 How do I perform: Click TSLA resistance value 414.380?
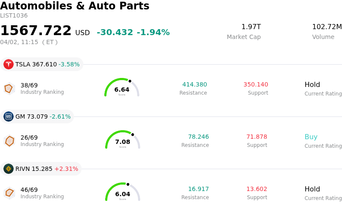click(195, 85)
